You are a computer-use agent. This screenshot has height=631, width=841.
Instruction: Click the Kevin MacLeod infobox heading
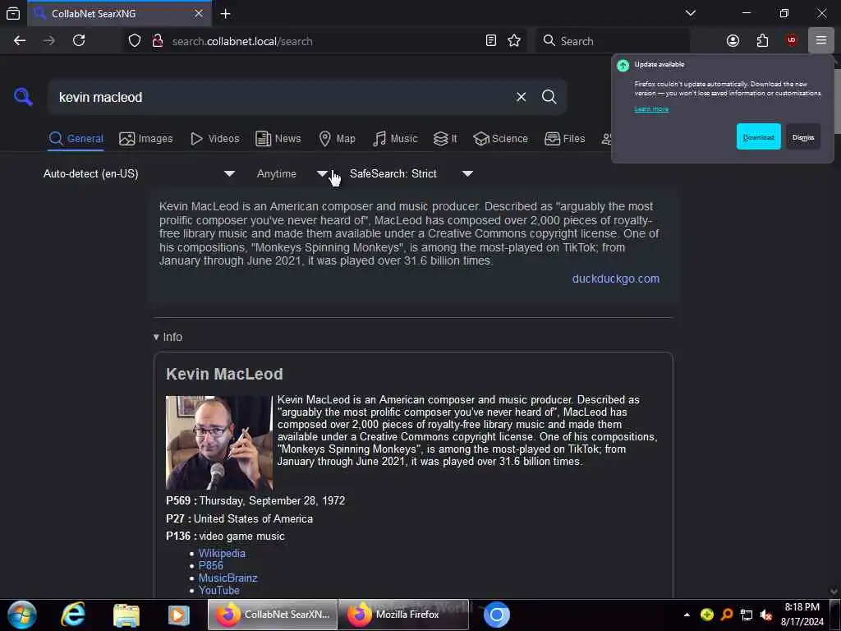coord(224,374)
